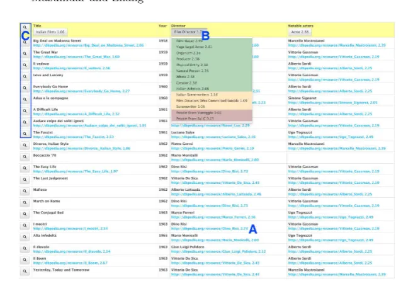The height and width of the screenshot is (281, 401).
Task: Click the March on Rome title cell
Action: [47, 201]
